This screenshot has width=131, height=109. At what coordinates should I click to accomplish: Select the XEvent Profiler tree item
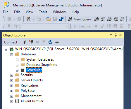click(x=32, y=101)
